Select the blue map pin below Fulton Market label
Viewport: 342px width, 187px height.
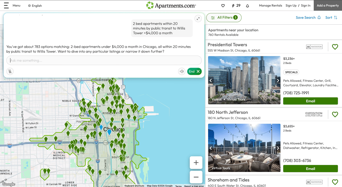tap(101, 127)
